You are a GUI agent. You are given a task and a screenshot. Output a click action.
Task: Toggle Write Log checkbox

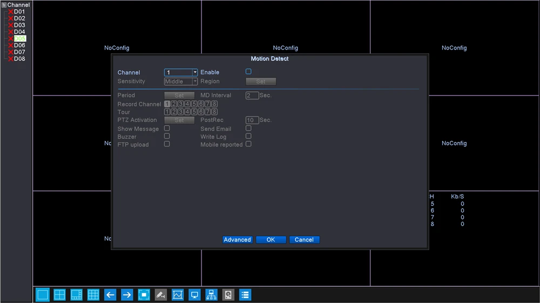248,136
